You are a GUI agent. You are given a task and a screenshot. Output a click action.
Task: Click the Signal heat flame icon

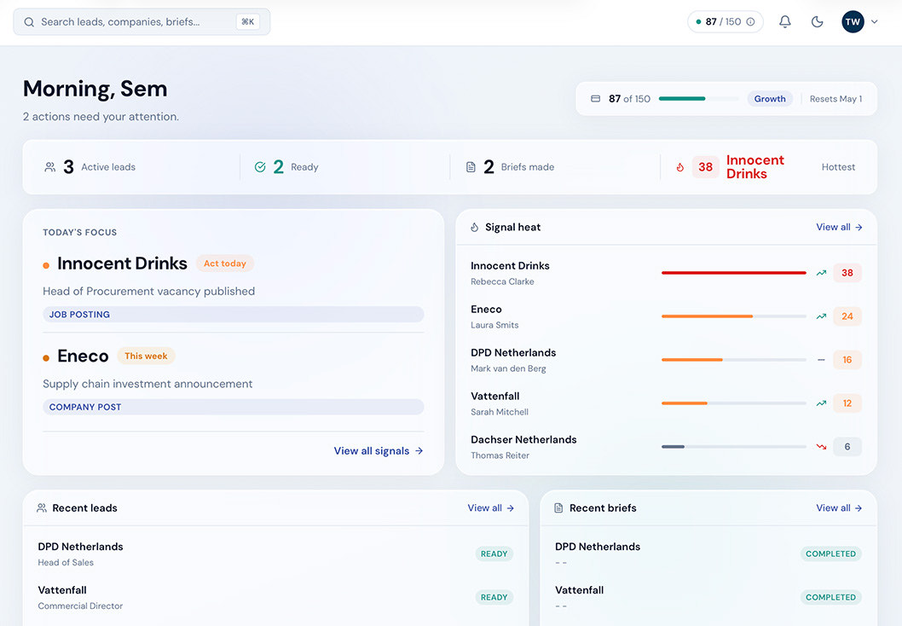click(475, 227)
